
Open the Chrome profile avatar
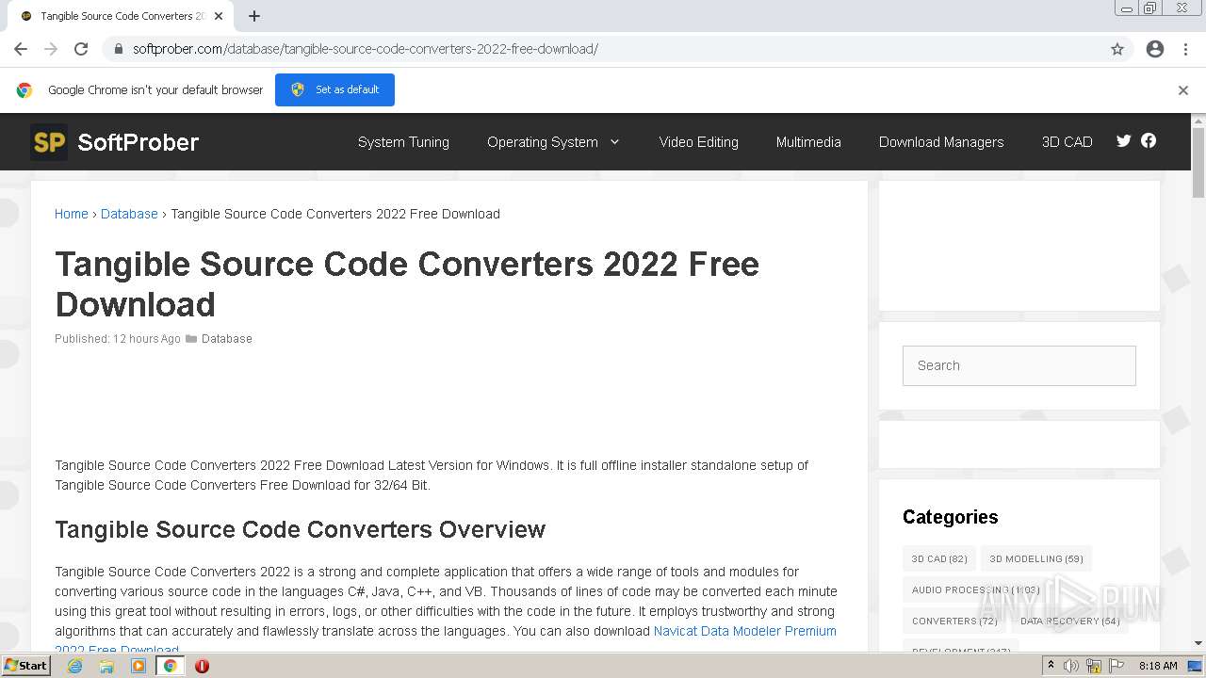click(x=1155, y=49)
